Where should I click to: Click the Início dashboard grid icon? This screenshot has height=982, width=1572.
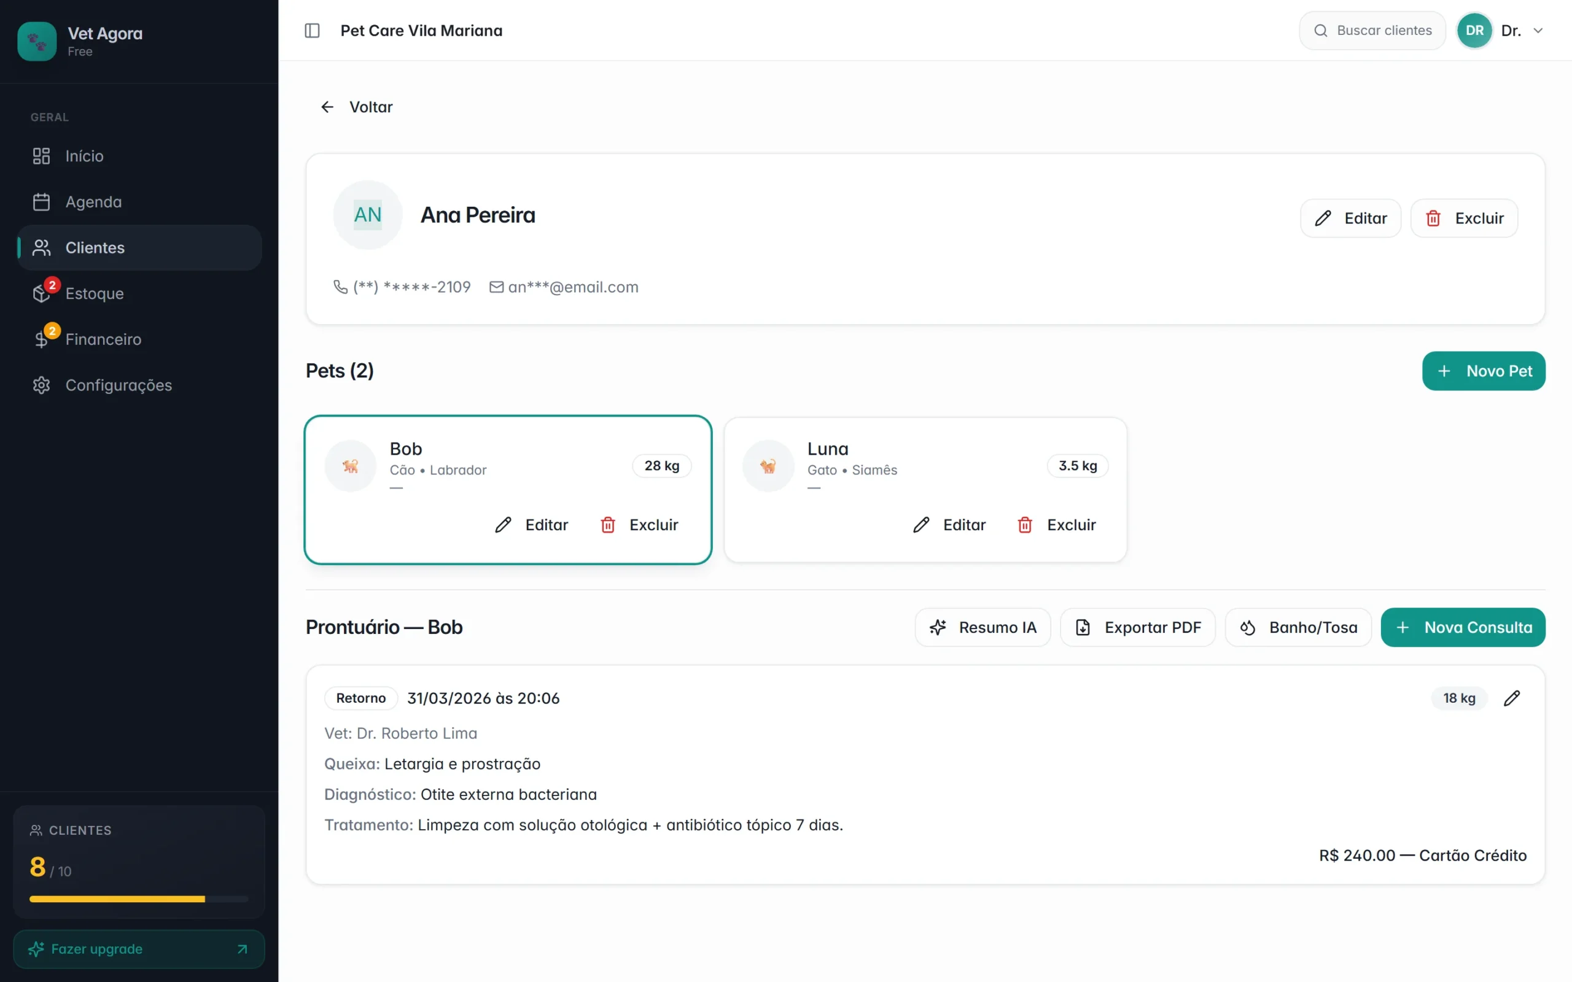click(42, 156)
